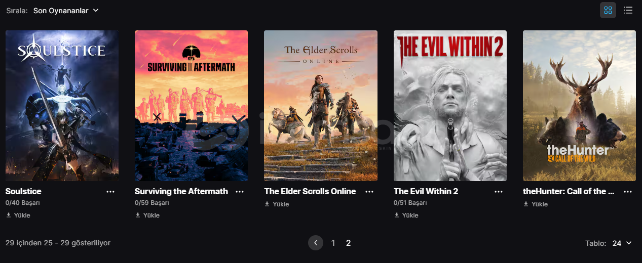The height and width of the screenshot is (263, 642).
Task: Click Yükle under The Elder Scrolls Online
Action: point(277,204)
